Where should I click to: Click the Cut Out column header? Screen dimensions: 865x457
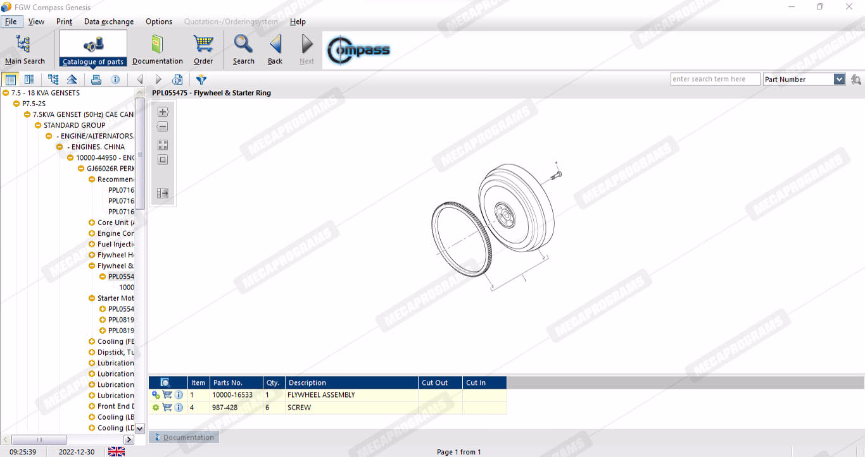point(440,382)
